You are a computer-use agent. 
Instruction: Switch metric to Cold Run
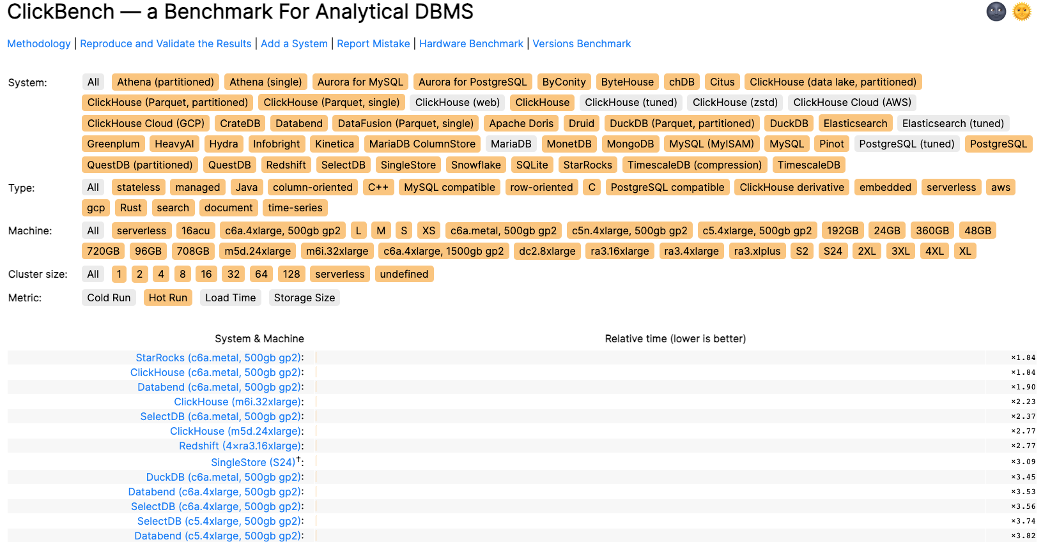[x=109, y=297]
